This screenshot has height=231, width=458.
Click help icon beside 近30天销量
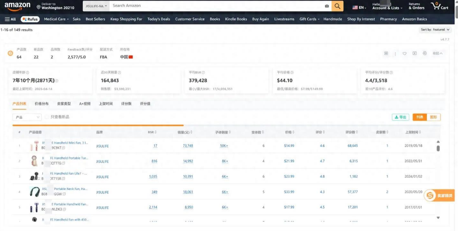tap(119, 73)
